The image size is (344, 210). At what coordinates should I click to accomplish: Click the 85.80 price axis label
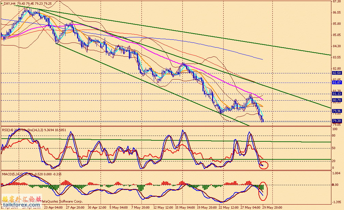click(x=337, y=24)
